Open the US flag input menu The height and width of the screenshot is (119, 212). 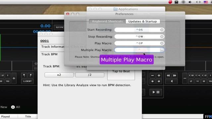[206, 2]
